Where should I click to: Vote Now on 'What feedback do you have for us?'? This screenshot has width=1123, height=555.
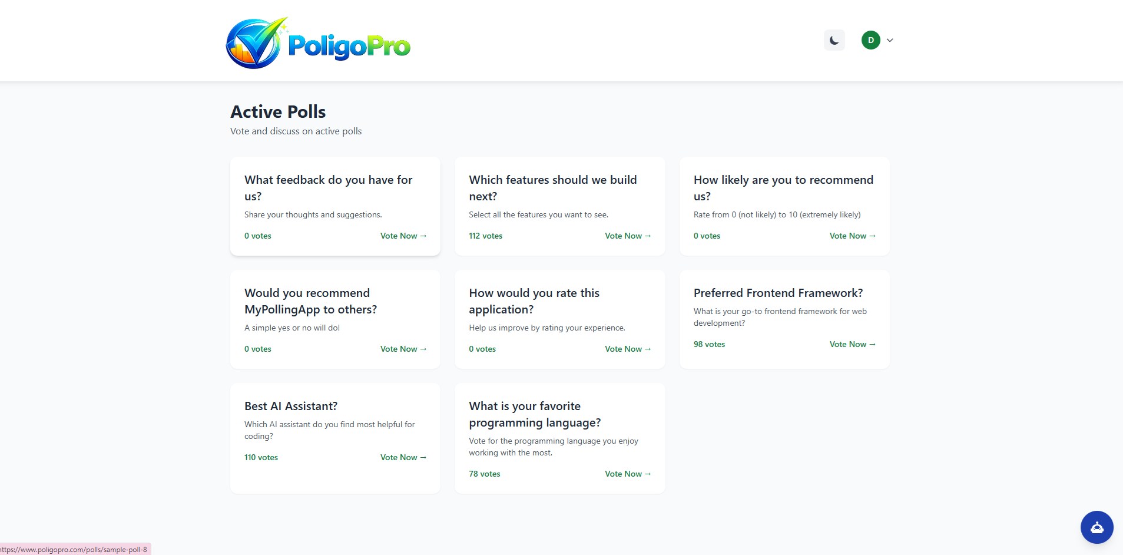pyautogui.click(x=403, y=236)
